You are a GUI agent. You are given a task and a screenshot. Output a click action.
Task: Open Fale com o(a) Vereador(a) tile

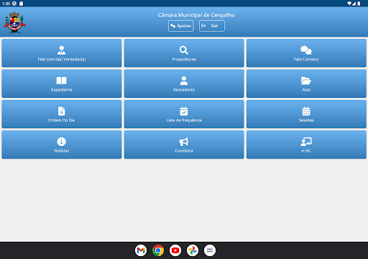pos(62,53)
